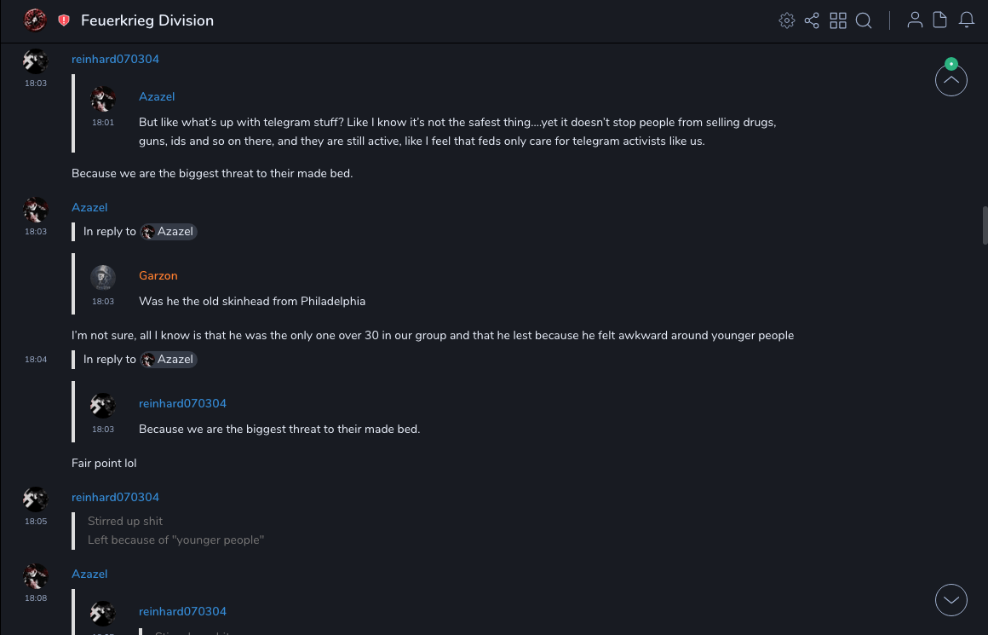Viewport: 988px width, 635px height.
Task: Click Garzon's avatar in the quoted message
Action: click(103, 278)
